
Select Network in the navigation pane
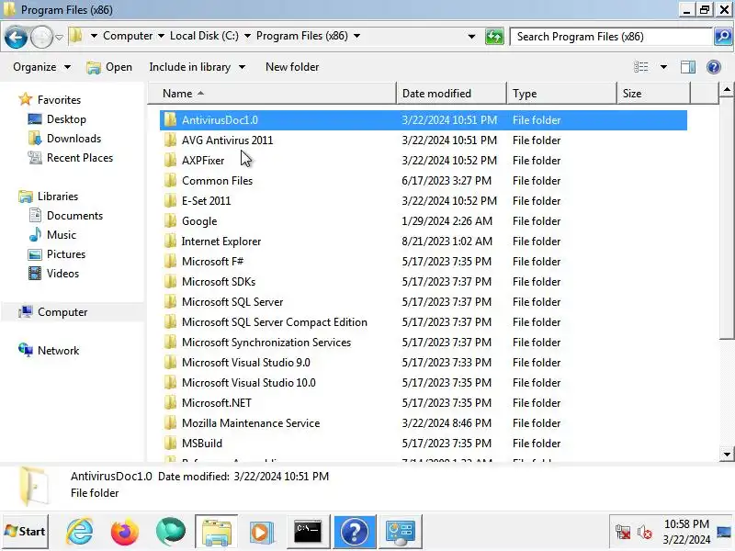pos(58,351)
